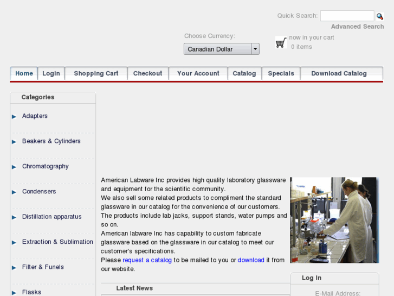
Task: Click the laboratory photo thumbnail
Action: pos(334,220)
